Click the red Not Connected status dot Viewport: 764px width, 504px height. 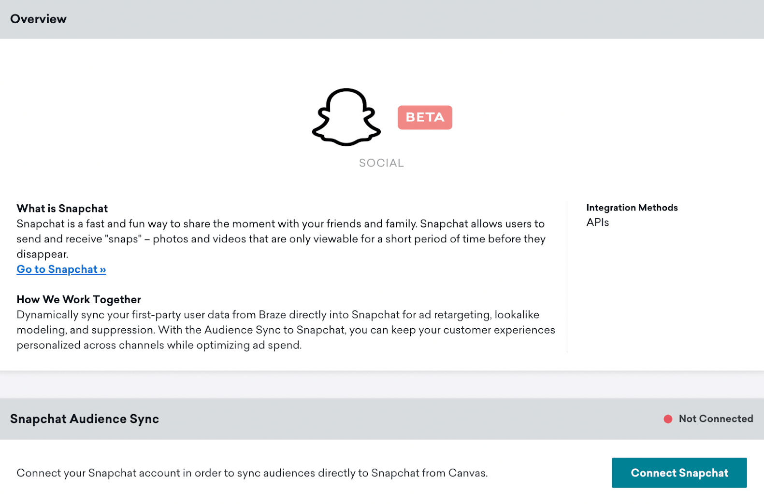[x=668, y=419]
